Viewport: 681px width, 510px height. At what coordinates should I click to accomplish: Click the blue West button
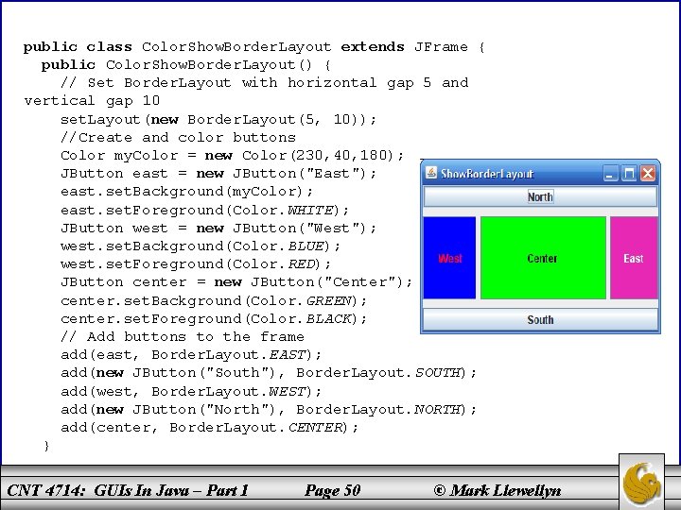(x=449, y=258)
